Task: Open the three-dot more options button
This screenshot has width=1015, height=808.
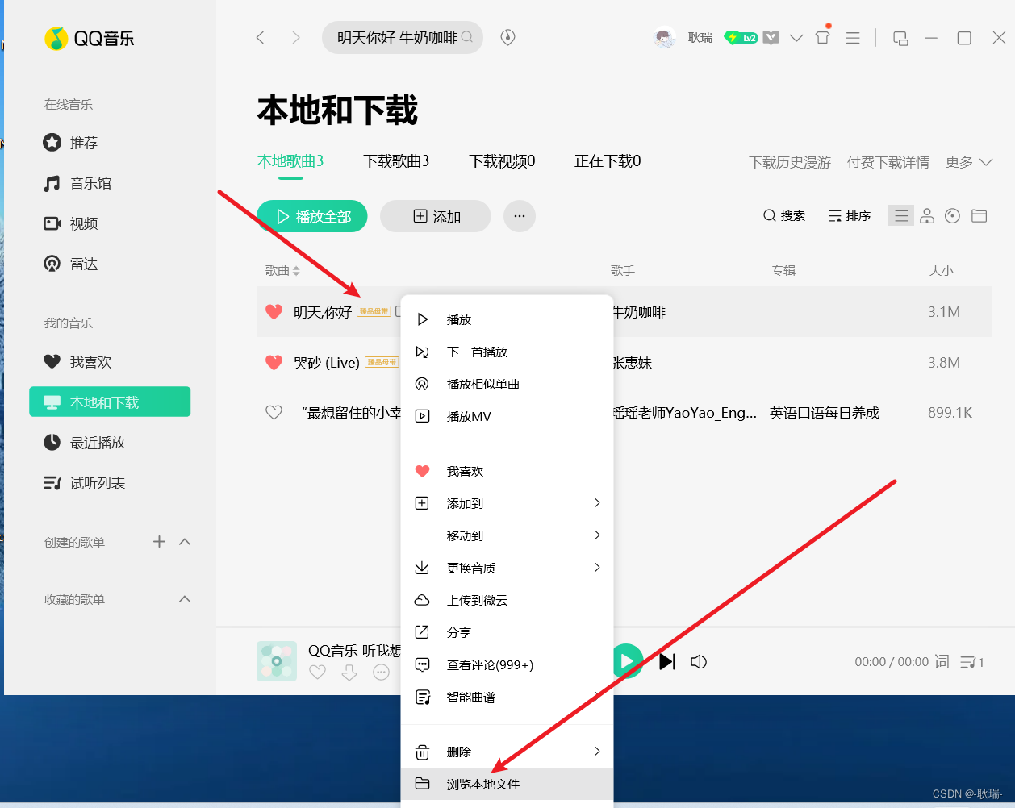Action: click(x=520, y=216)
